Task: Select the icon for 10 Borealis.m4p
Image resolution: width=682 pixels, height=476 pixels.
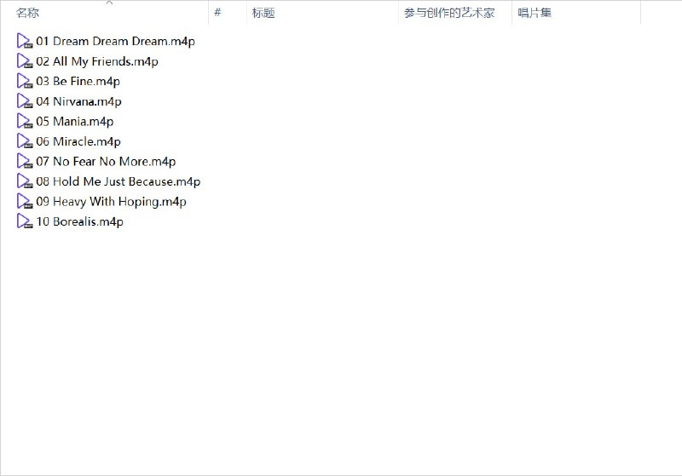Action: pyautogui.click(x=24, y=221)
